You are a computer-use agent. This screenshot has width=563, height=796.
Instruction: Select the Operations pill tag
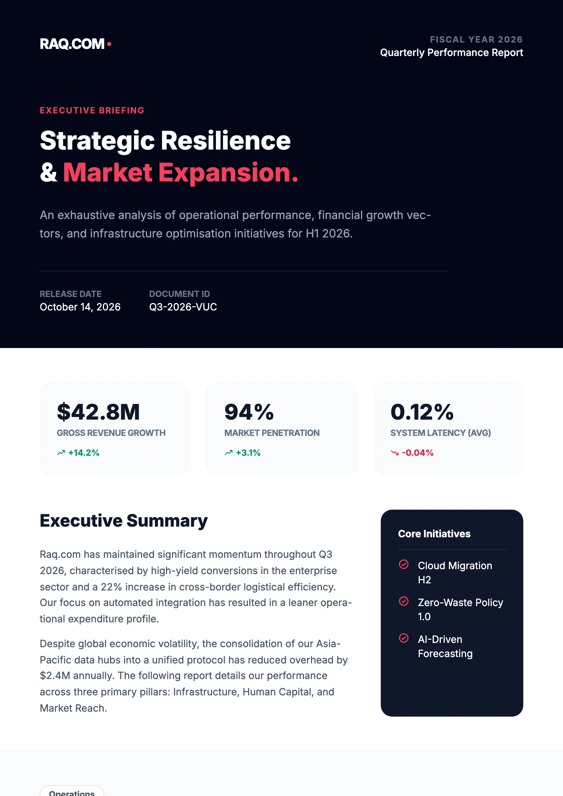[x=72, y=792]
